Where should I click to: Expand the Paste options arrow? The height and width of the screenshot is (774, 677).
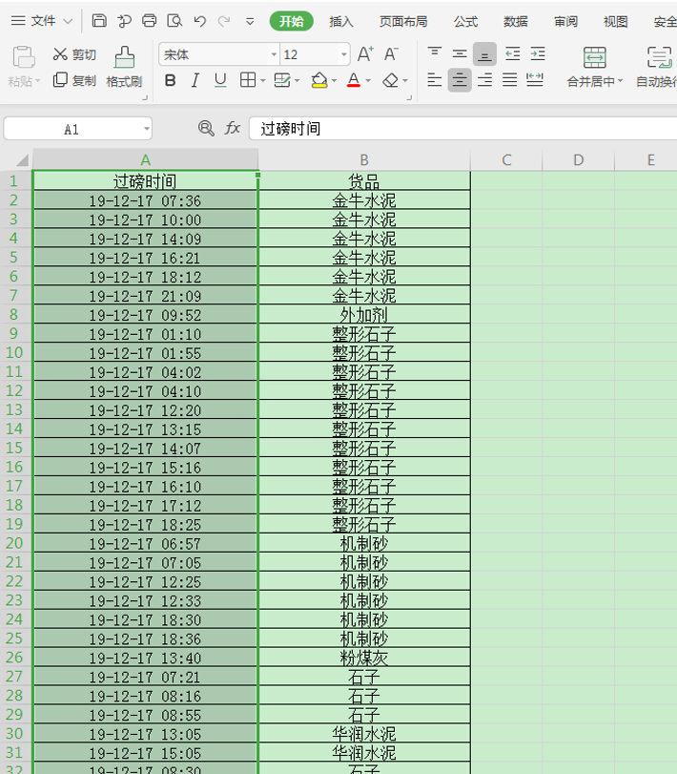(x=37, y=81)
